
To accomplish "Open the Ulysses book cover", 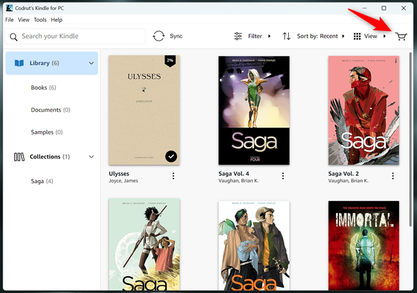I will [x=144, y=111].
